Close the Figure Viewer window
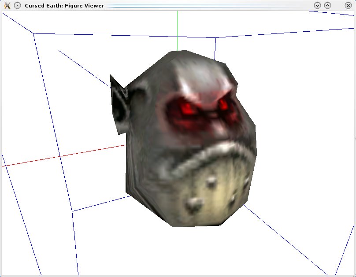356x277 pixels. tap(348, 5)
